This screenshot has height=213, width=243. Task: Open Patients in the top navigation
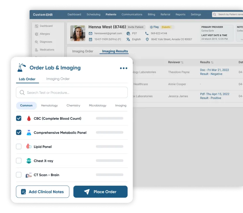tap(111, 14)
